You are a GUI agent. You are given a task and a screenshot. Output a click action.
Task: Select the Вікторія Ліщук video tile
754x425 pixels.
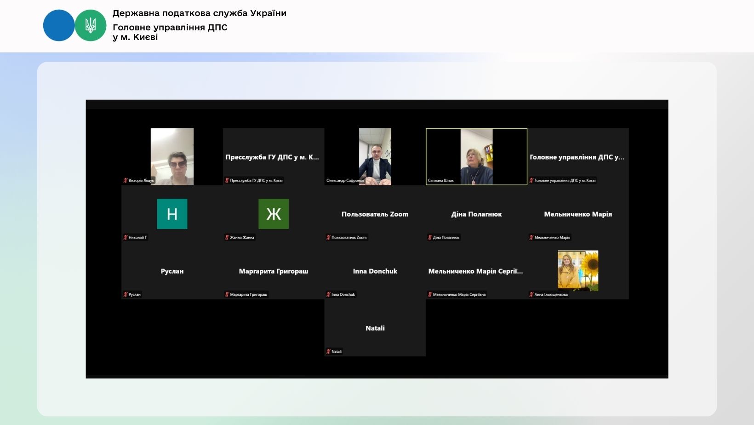tap(172, 156)
